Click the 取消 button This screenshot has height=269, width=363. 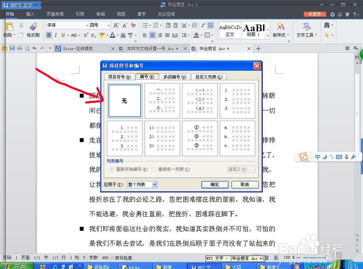pyautogui.click(x=245, y=185)
